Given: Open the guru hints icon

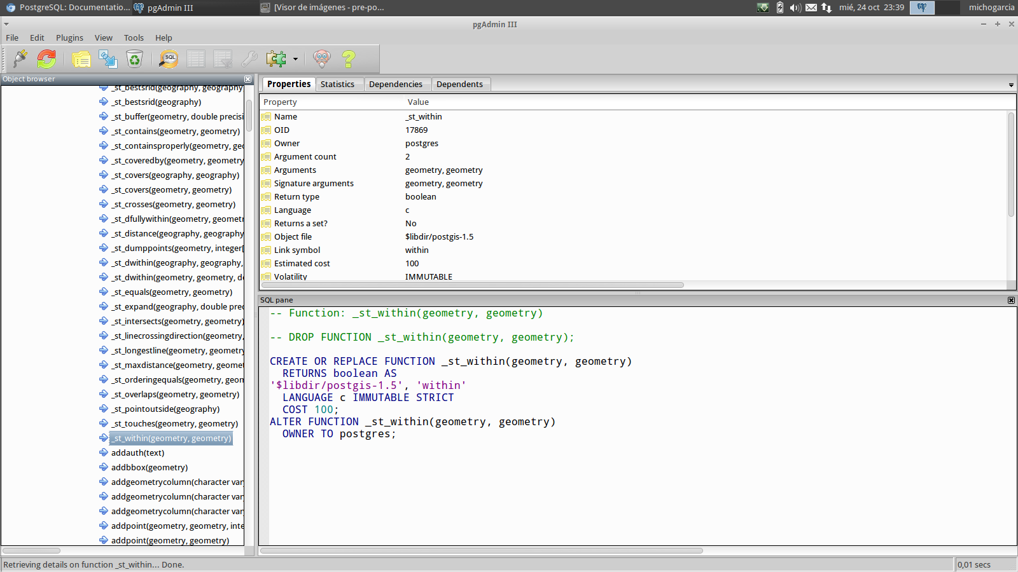Looking at the screenshot, I should [x=322, y=59].
